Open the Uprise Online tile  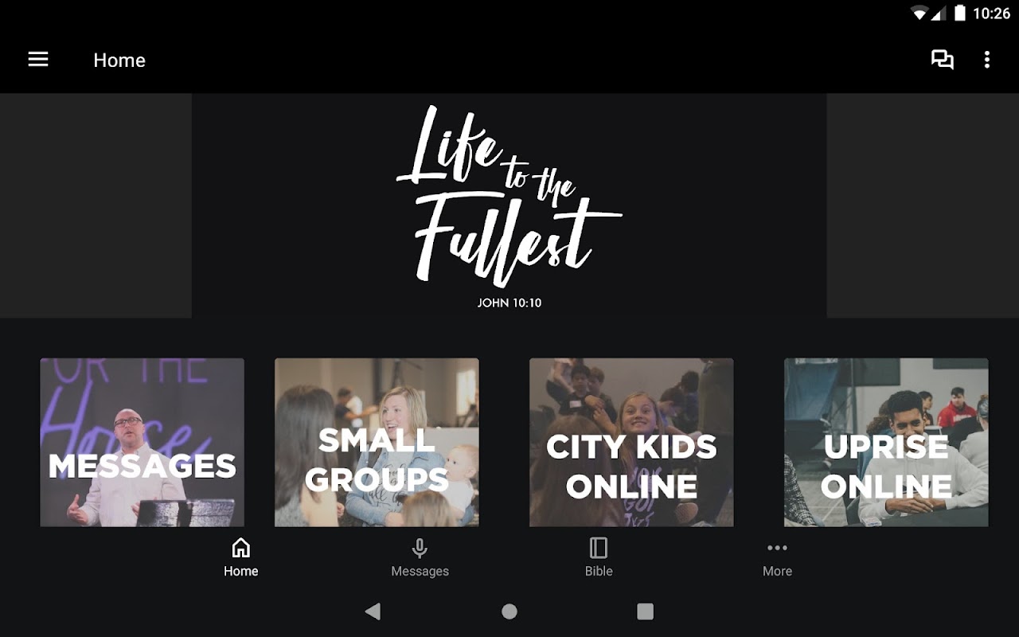tap(886, 443)
